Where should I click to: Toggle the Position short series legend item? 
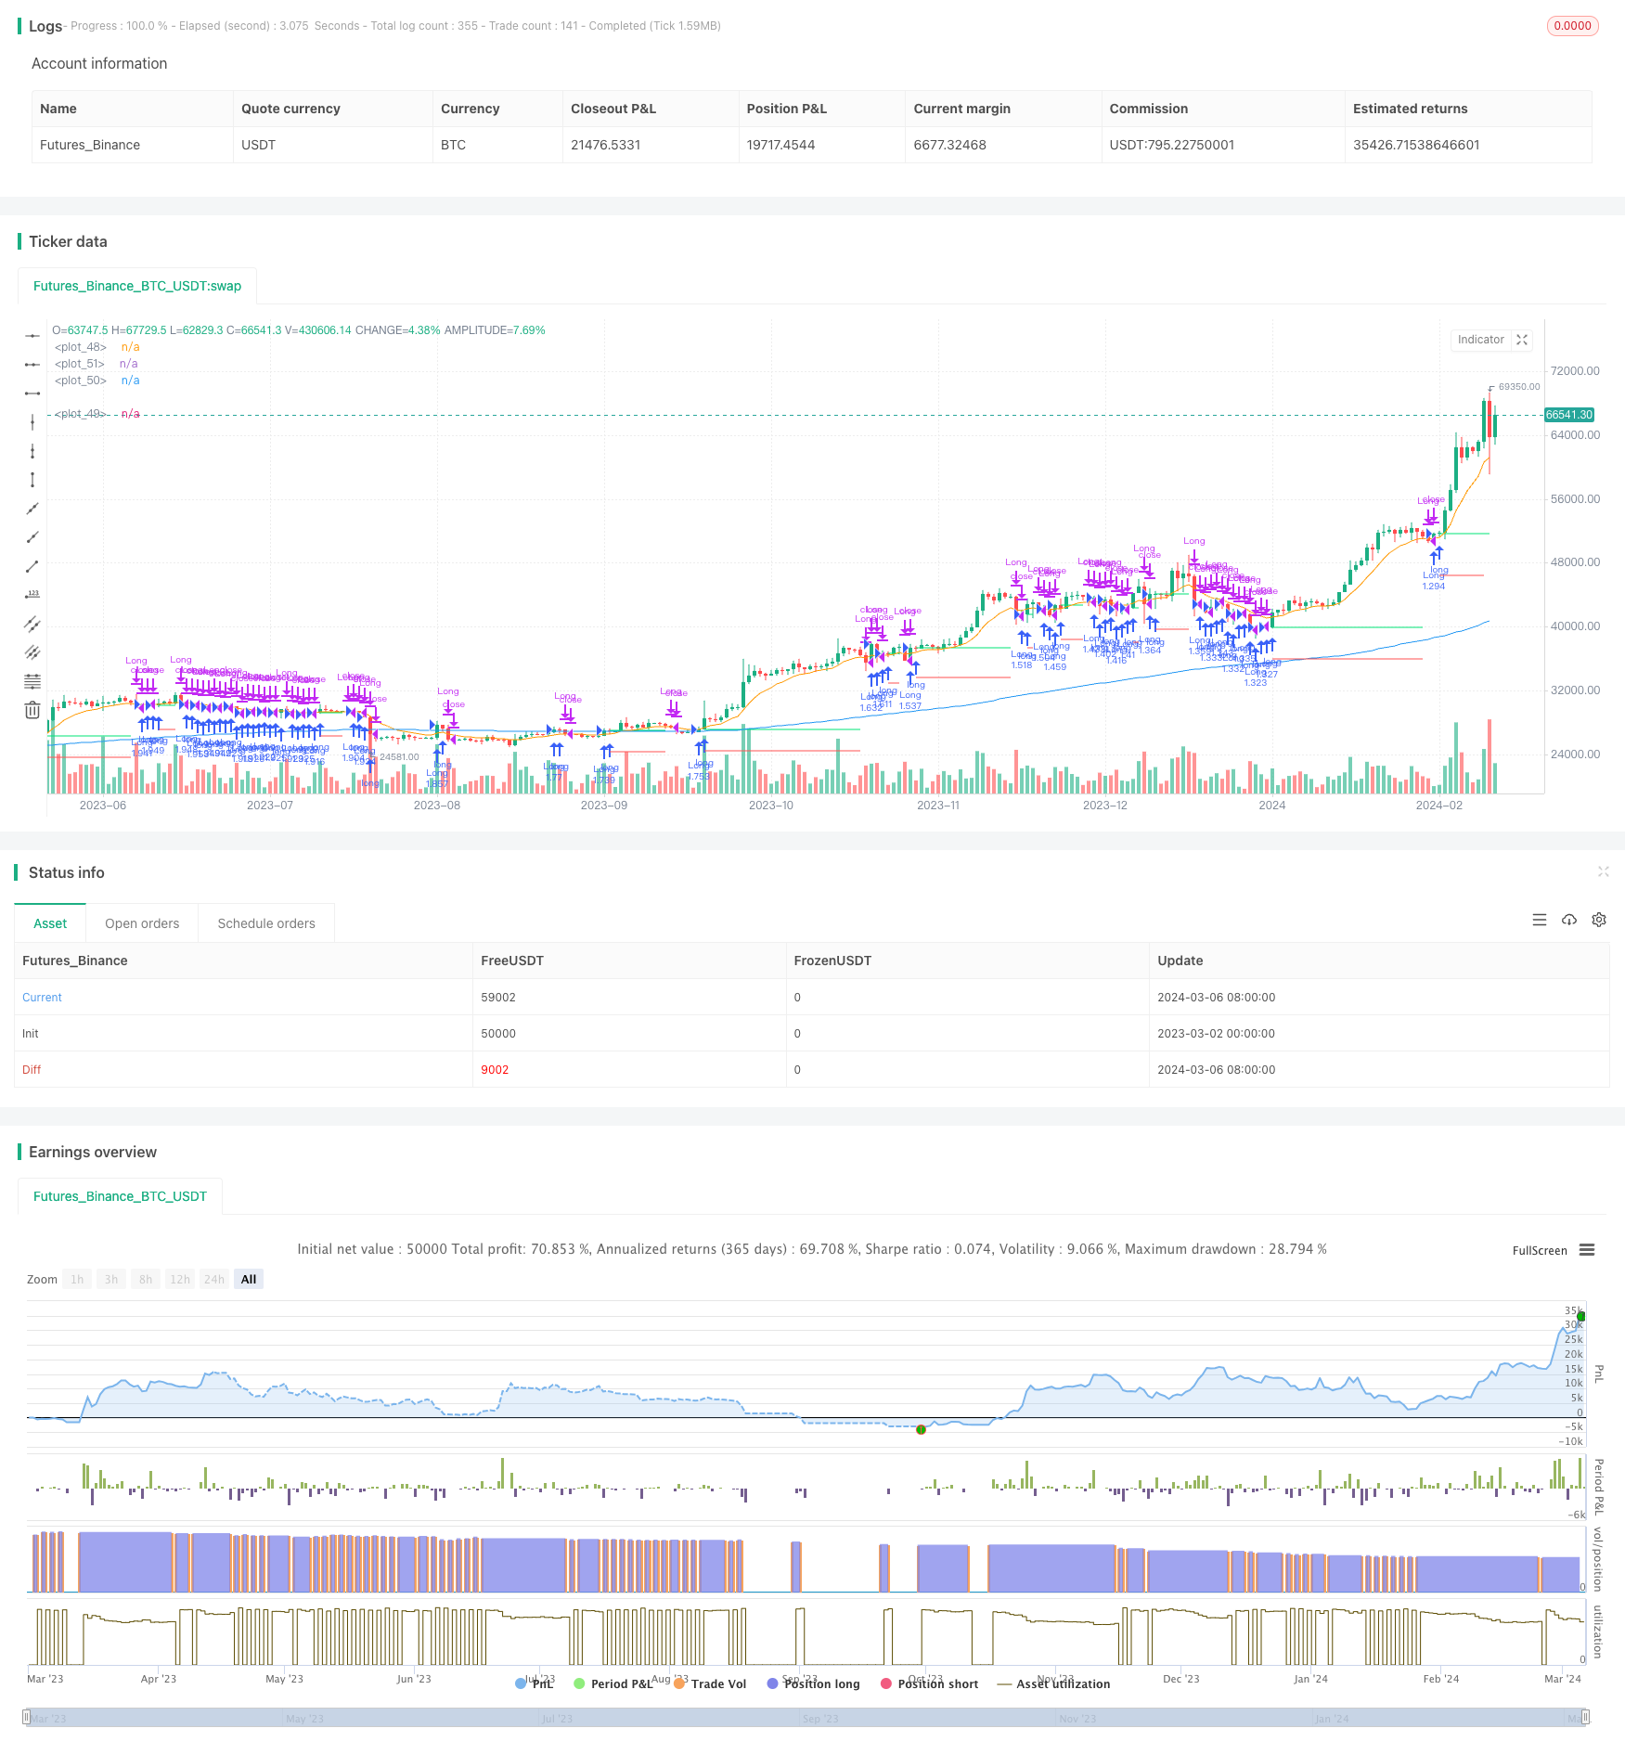929,1683
